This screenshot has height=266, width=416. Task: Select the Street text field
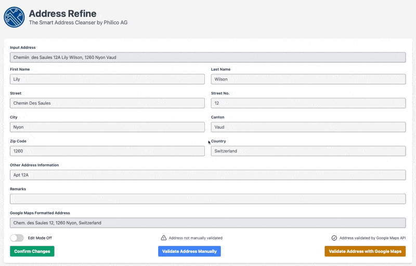[107, 103]
